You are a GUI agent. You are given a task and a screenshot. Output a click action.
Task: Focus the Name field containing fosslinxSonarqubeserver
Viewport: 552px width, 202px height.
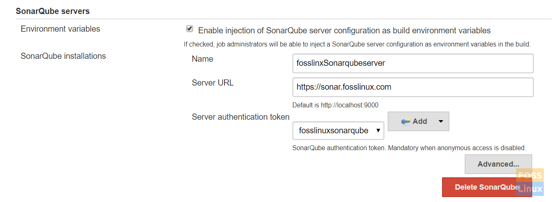coord(413,63)
